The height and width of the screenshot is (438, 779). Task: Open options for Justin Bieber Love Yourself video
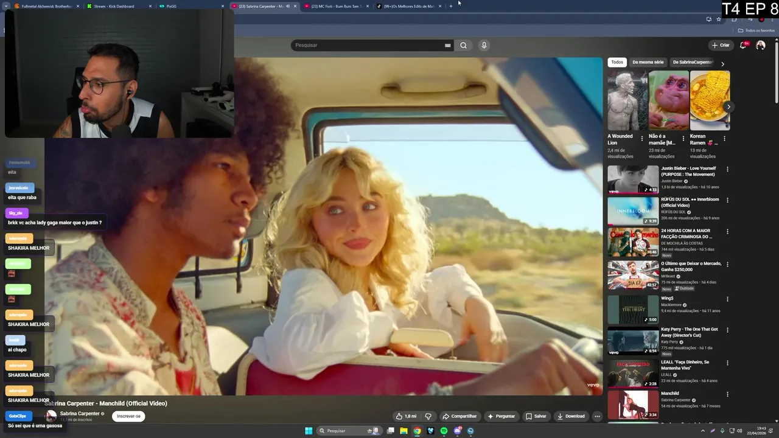(727, 169)
